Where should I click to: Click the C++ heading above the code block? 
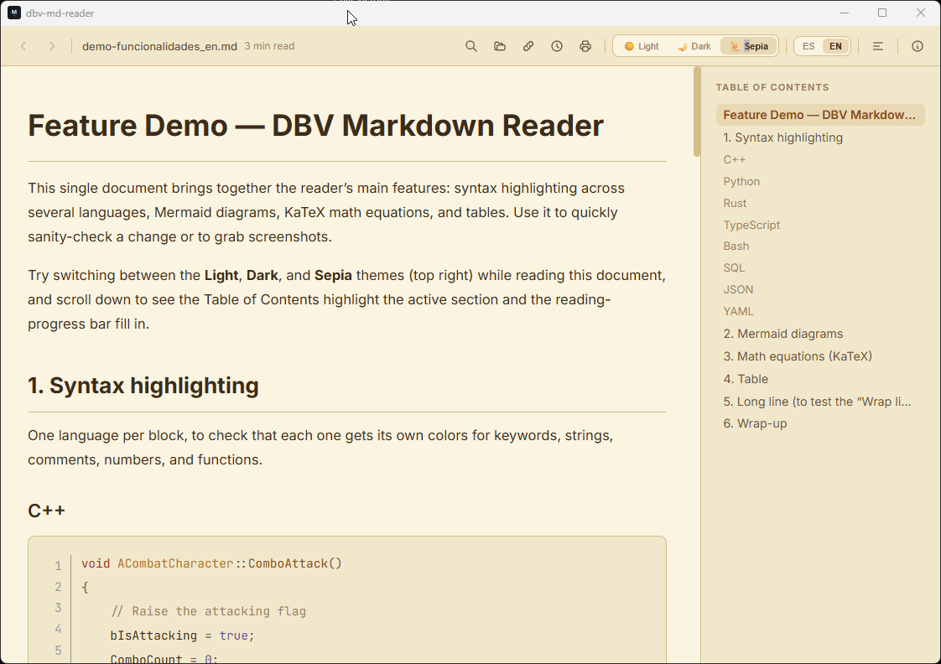[46, 511]
